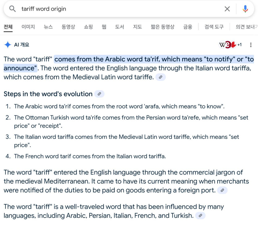The height and width of the screenshot is (229, 258).
Task: Open source site icons with +1 badge
Action: point(230,45)
